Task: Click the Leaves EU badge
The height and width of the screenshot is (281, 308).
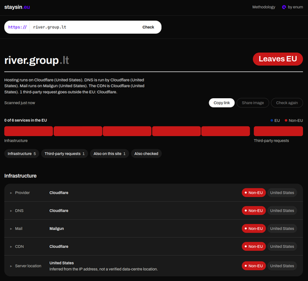Action: point(278,59)
